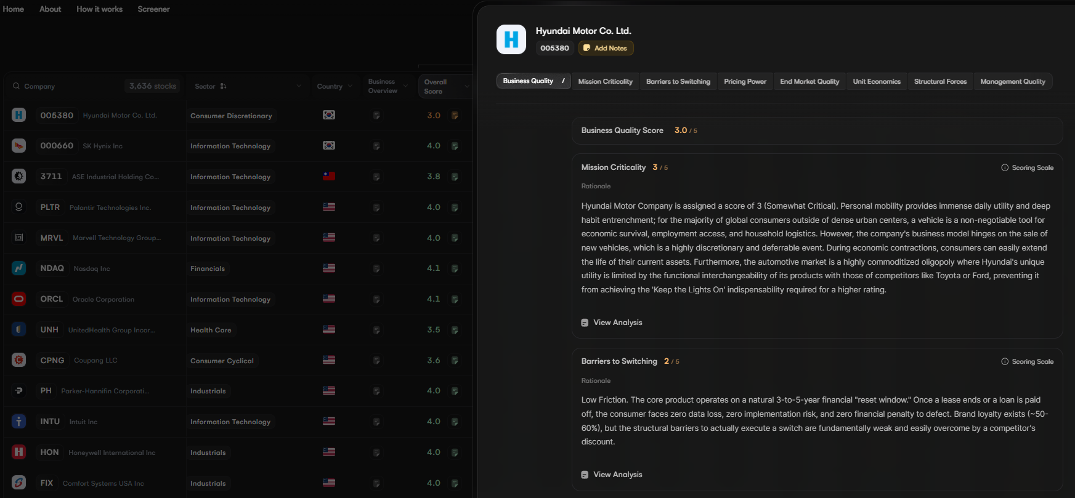Click the 000660 ticker badge
1075x498 pixels.
point(57,146)
